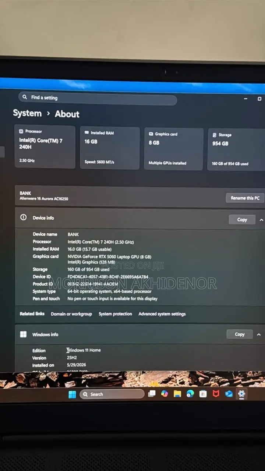Click the System breadcrumb link
Screen dimensions: 265x471
coord(27,113)
